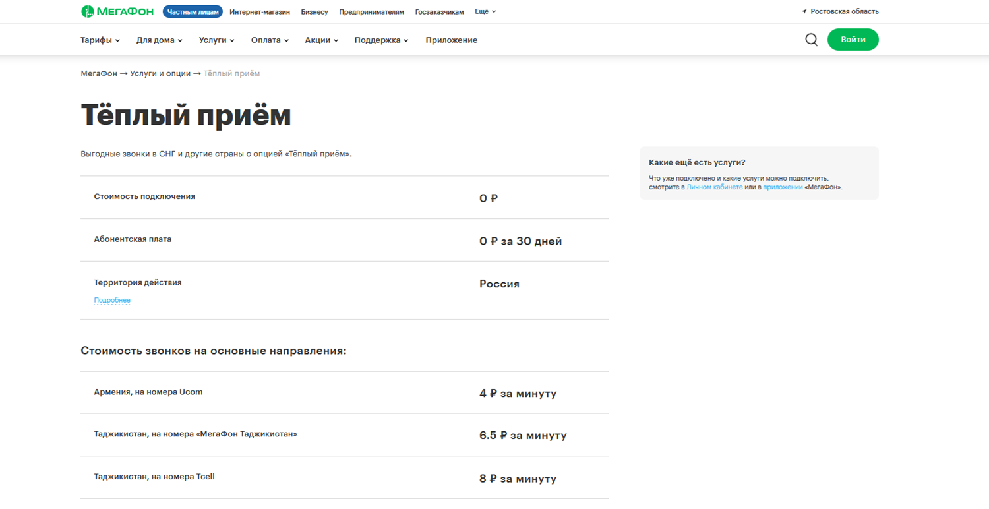
Task: Click the Территория действия label
Action: [x=138, y=282]
